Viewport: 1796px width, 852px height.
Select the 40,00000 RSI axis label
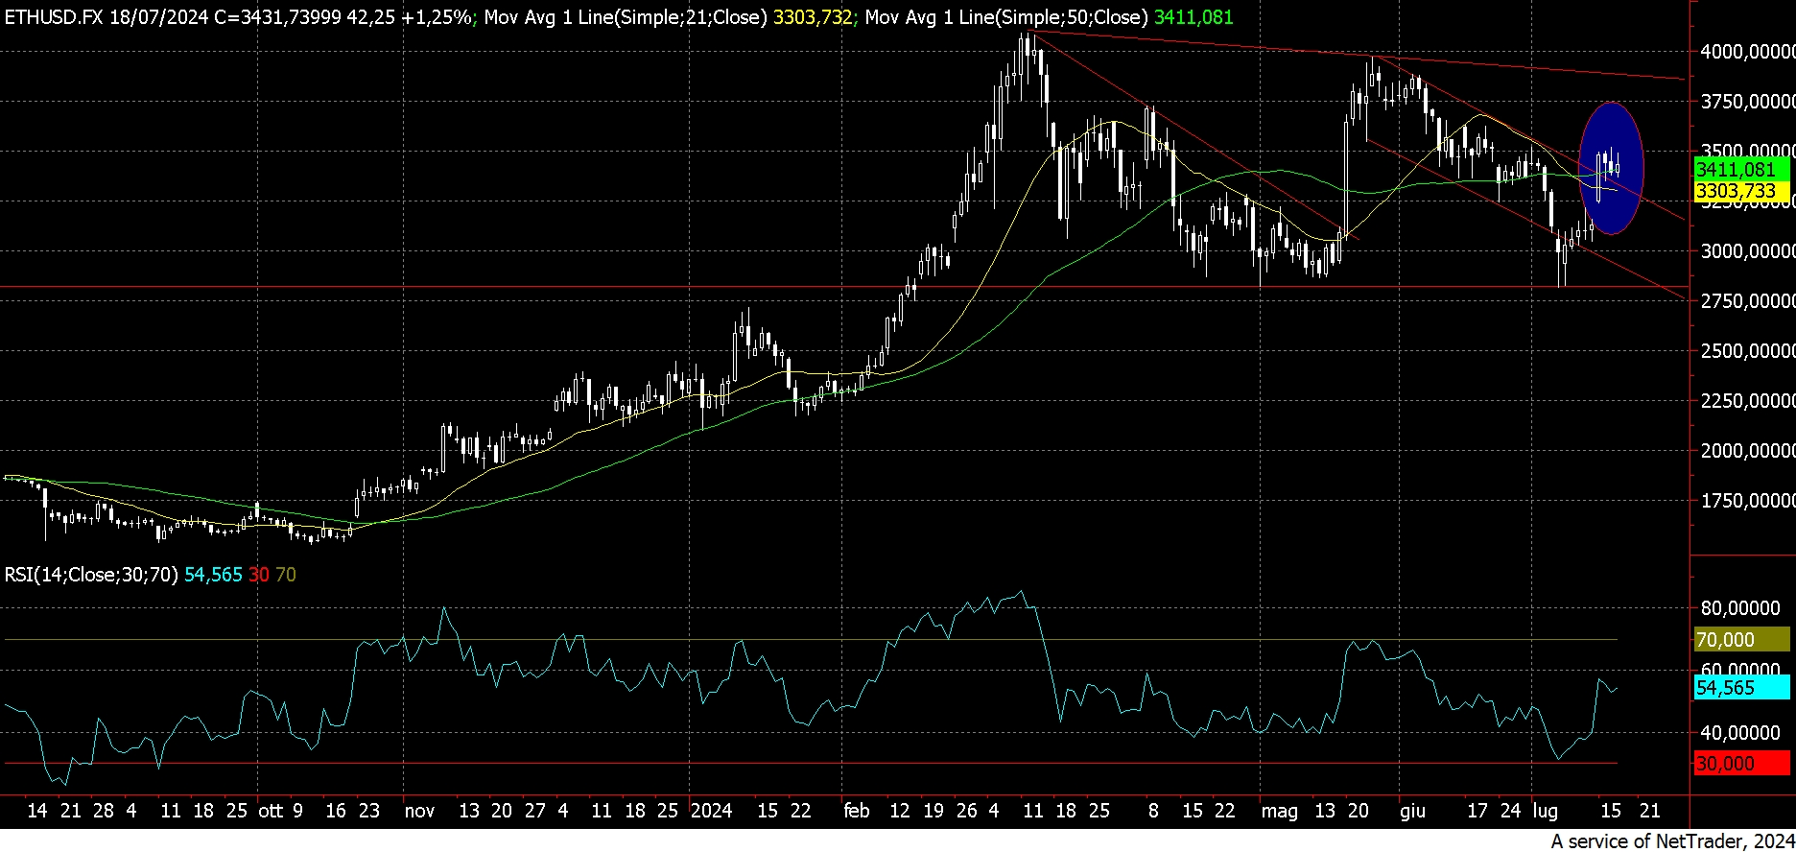[x=1740, y=733]
